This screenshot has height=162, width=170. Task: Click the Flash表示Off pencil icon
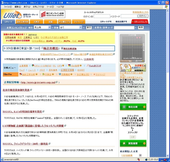point(88,66)
